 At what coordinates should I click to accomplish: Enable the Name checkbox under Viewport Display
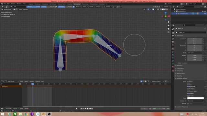click(x=188, y=82)
